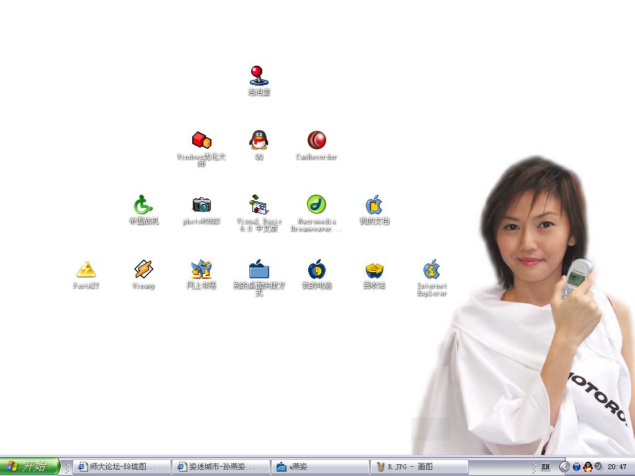Image resolution: width=635 pixels, height=476 pixels.
Task: Open the 回收站 recycle bin
Action: point(374,270)
